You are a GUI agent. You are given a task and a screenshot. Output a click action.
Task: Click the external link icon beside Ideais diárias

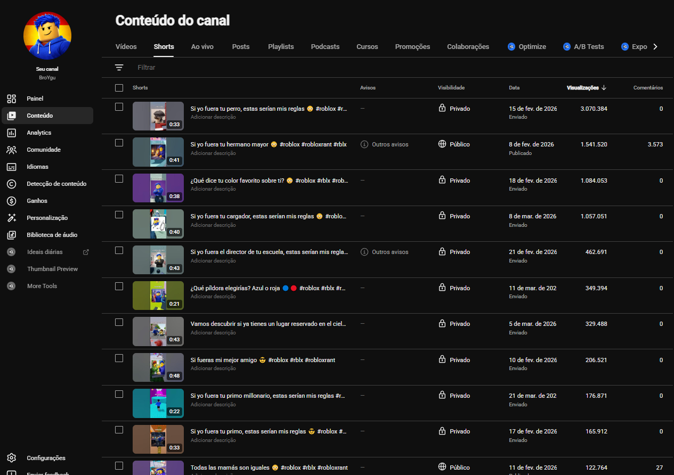(x=86, y=252)
